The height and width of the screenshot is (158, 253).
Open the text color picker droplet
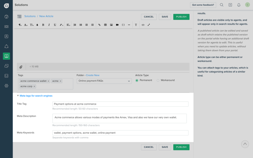point(37,25)
